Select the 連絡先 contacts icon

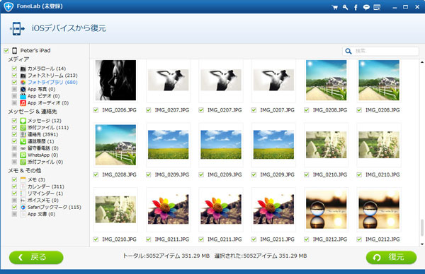[23, 134]
